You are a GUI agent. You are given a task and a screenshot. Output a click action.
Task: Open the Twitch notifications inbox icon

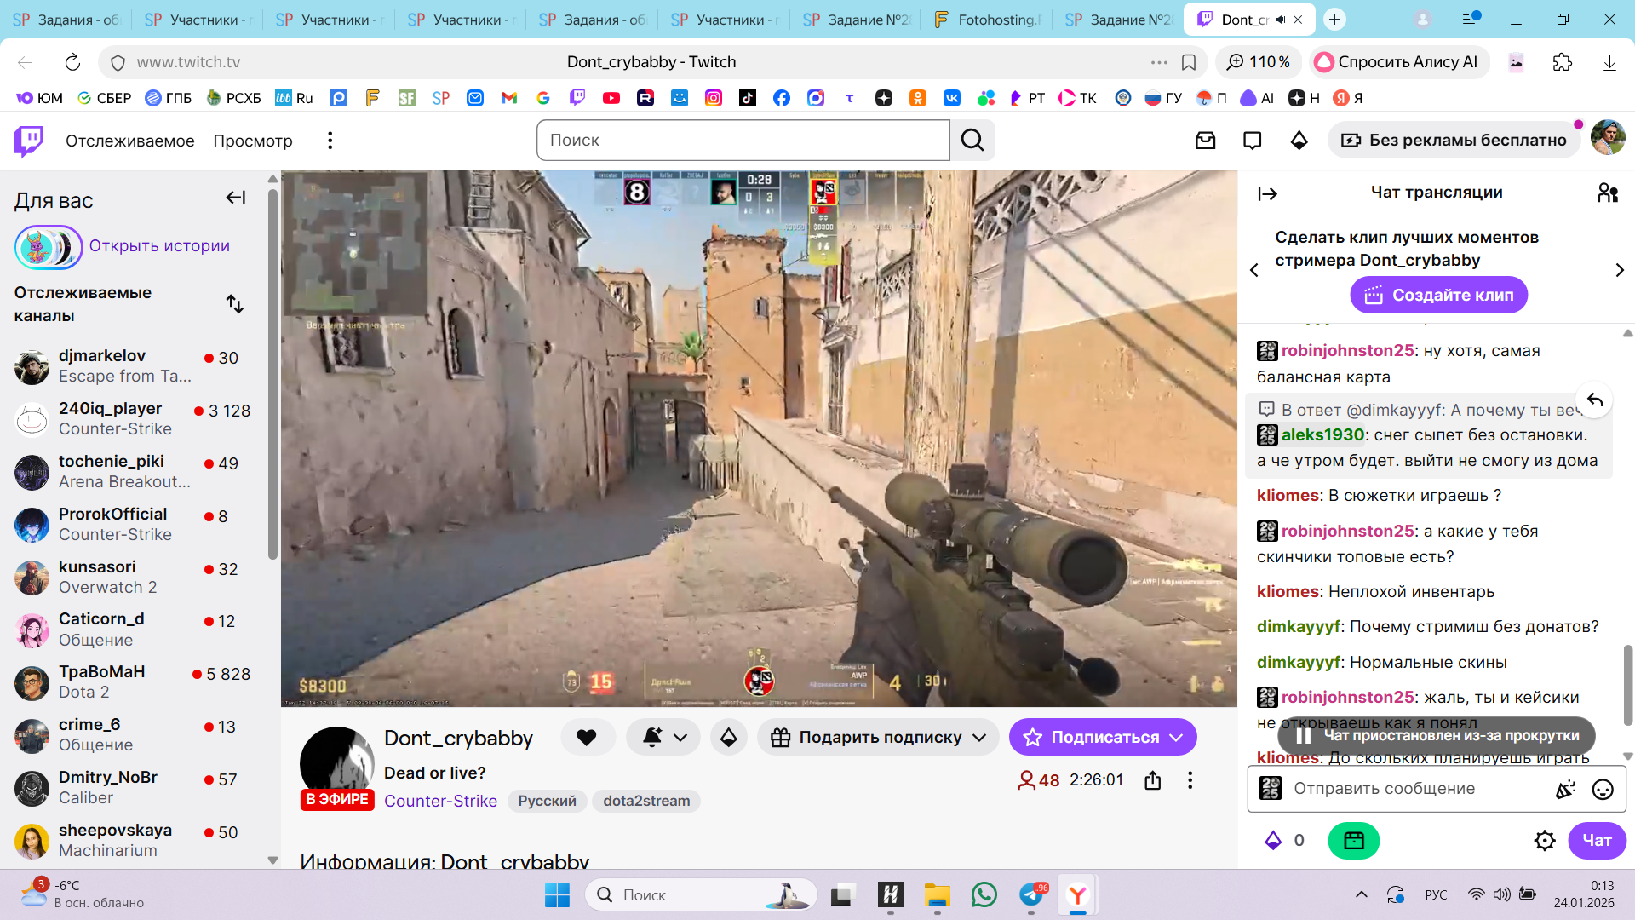click(x=1205, y=141)
